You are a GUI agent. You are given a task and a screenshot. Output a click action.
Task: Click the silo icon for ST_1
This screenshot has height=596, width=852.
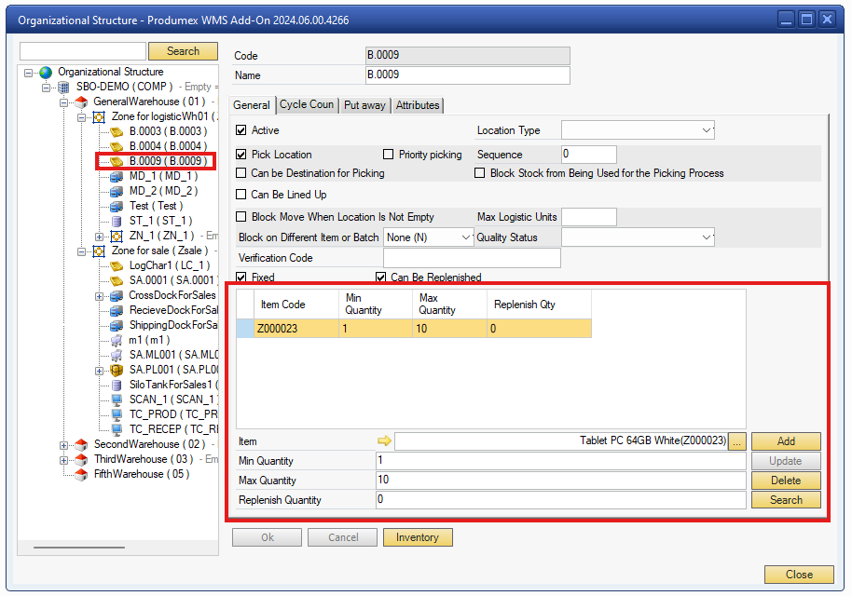pos(117,221)
